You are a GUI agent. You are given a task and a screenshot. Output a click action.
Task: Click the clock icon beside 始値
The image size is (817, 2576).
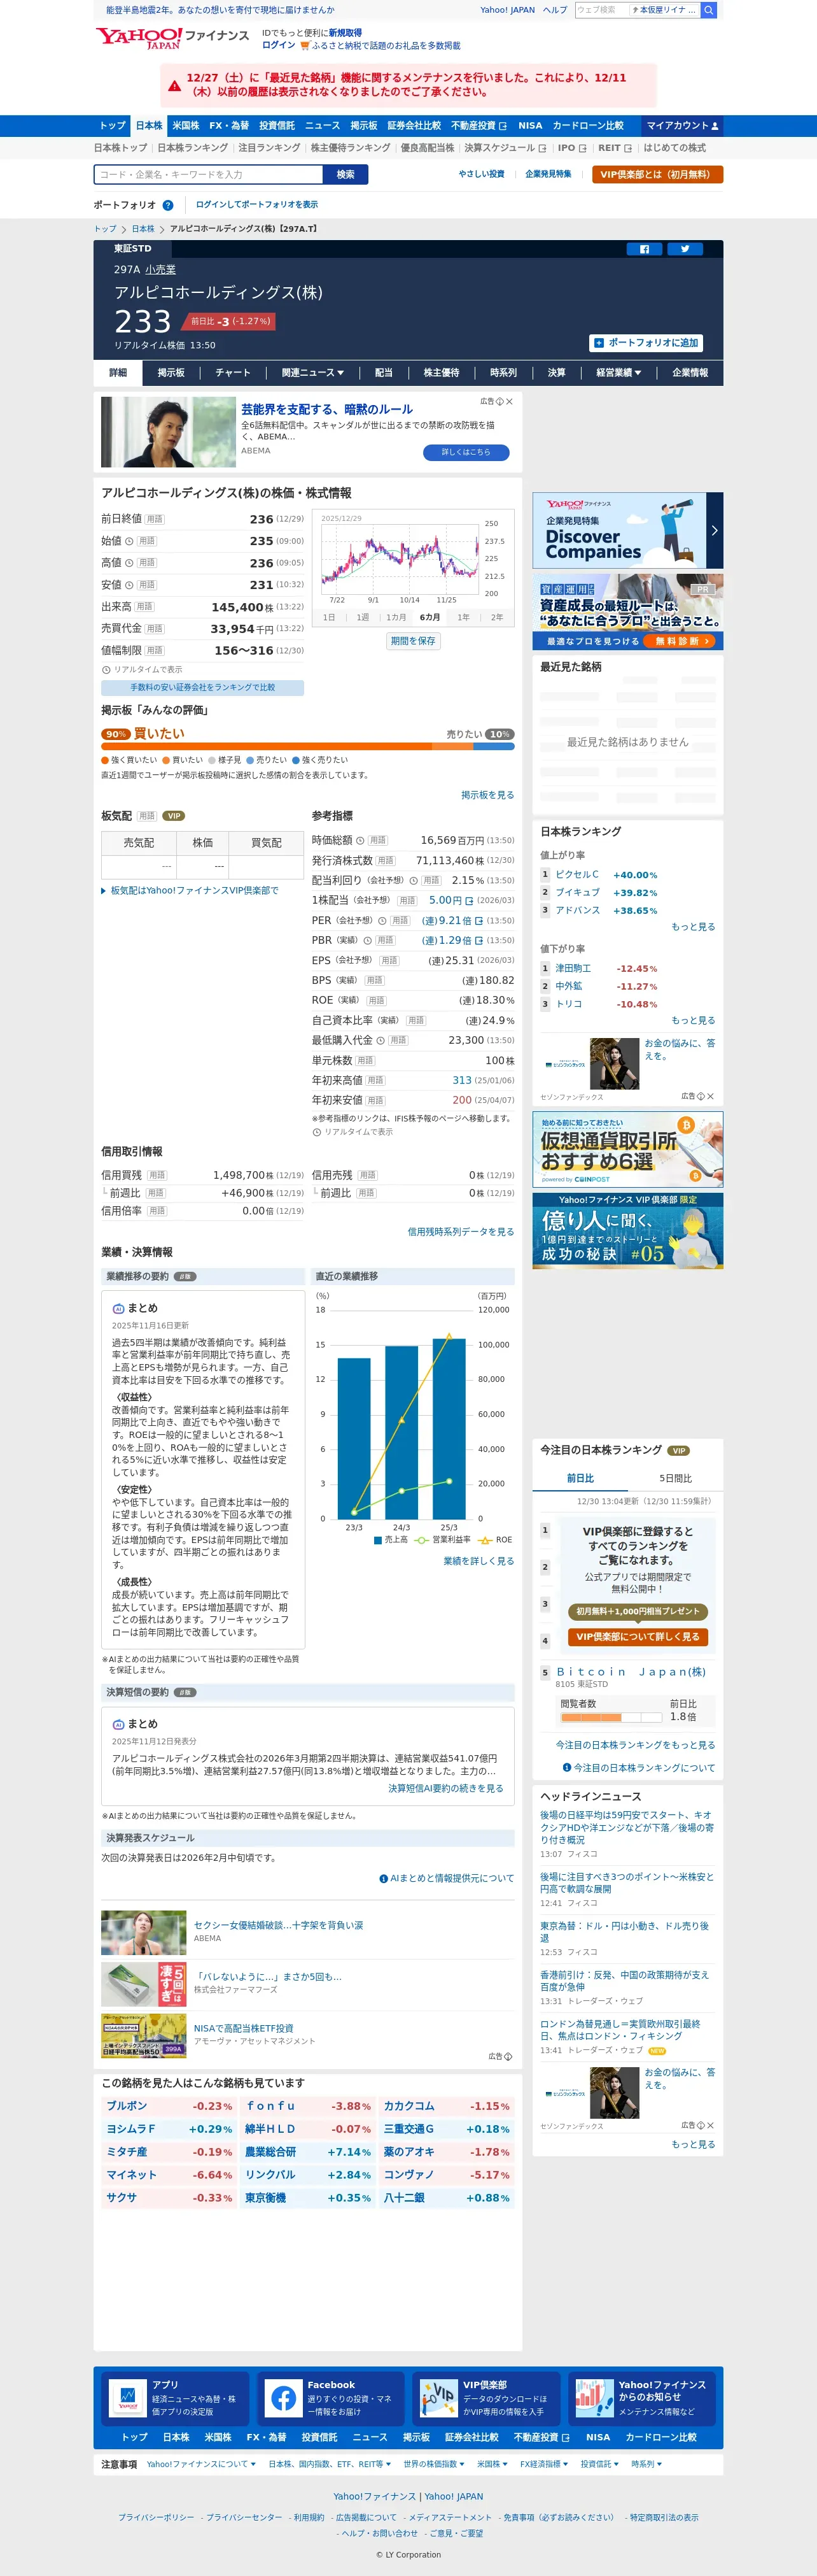pos(129,541)
